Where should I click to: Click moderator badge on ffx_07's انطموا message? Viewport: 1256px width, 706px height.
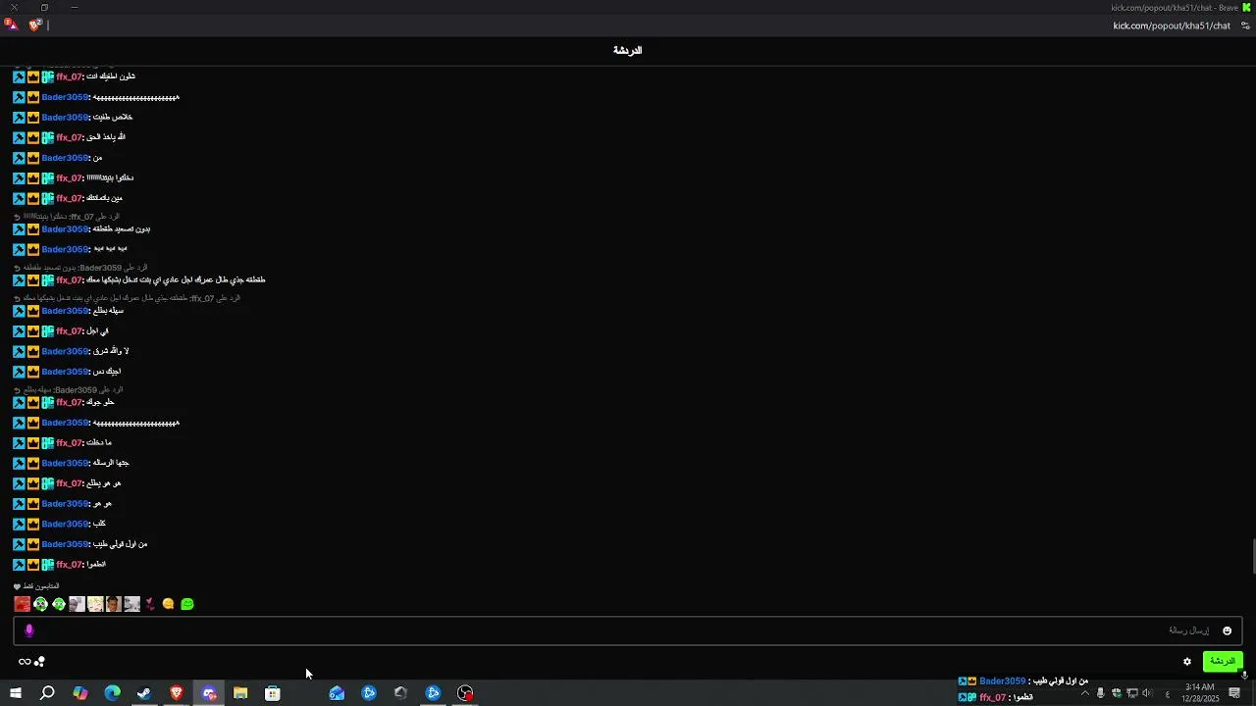click(x=19, y=565)
